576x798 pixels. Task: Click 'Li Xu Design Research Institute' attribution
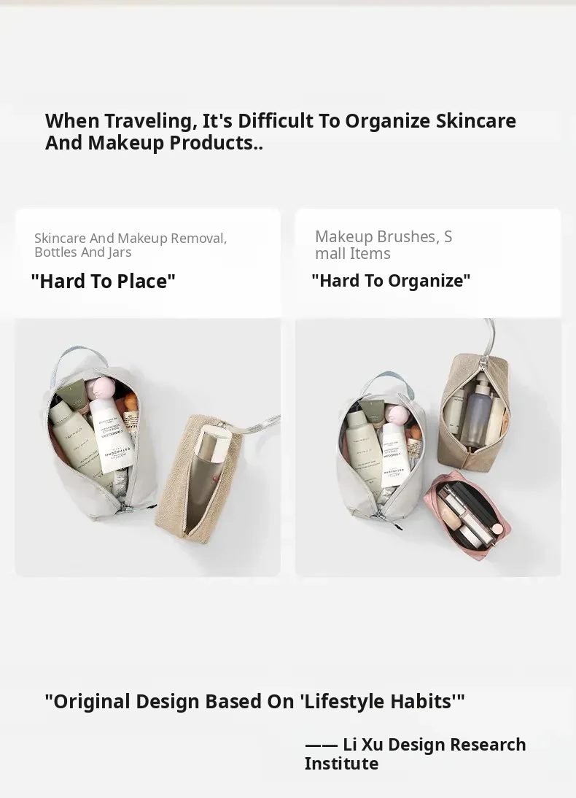click(x=415, y=754)
